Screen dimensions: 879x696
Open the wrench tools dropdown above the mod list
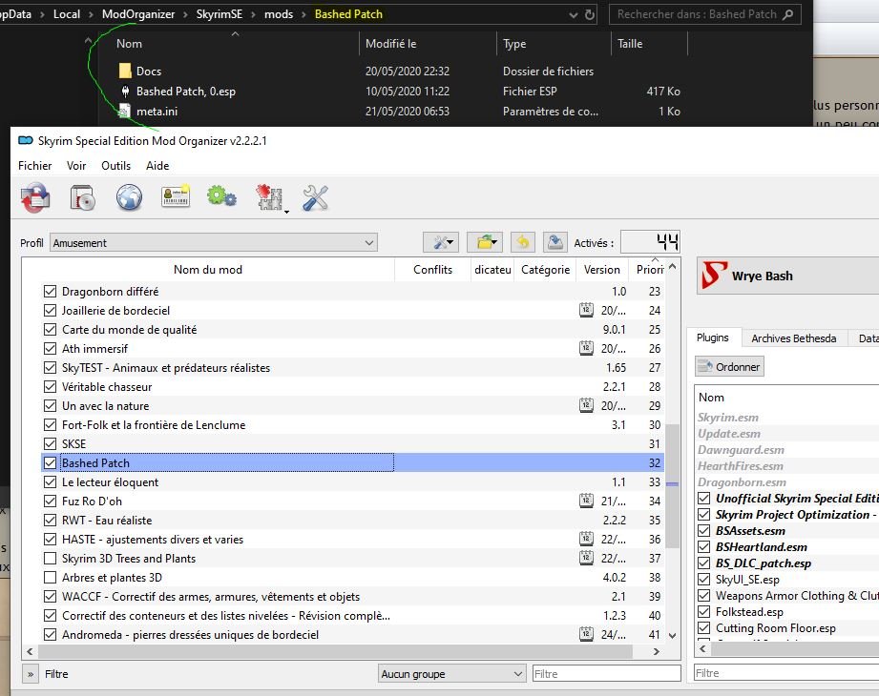coord(441,242)
